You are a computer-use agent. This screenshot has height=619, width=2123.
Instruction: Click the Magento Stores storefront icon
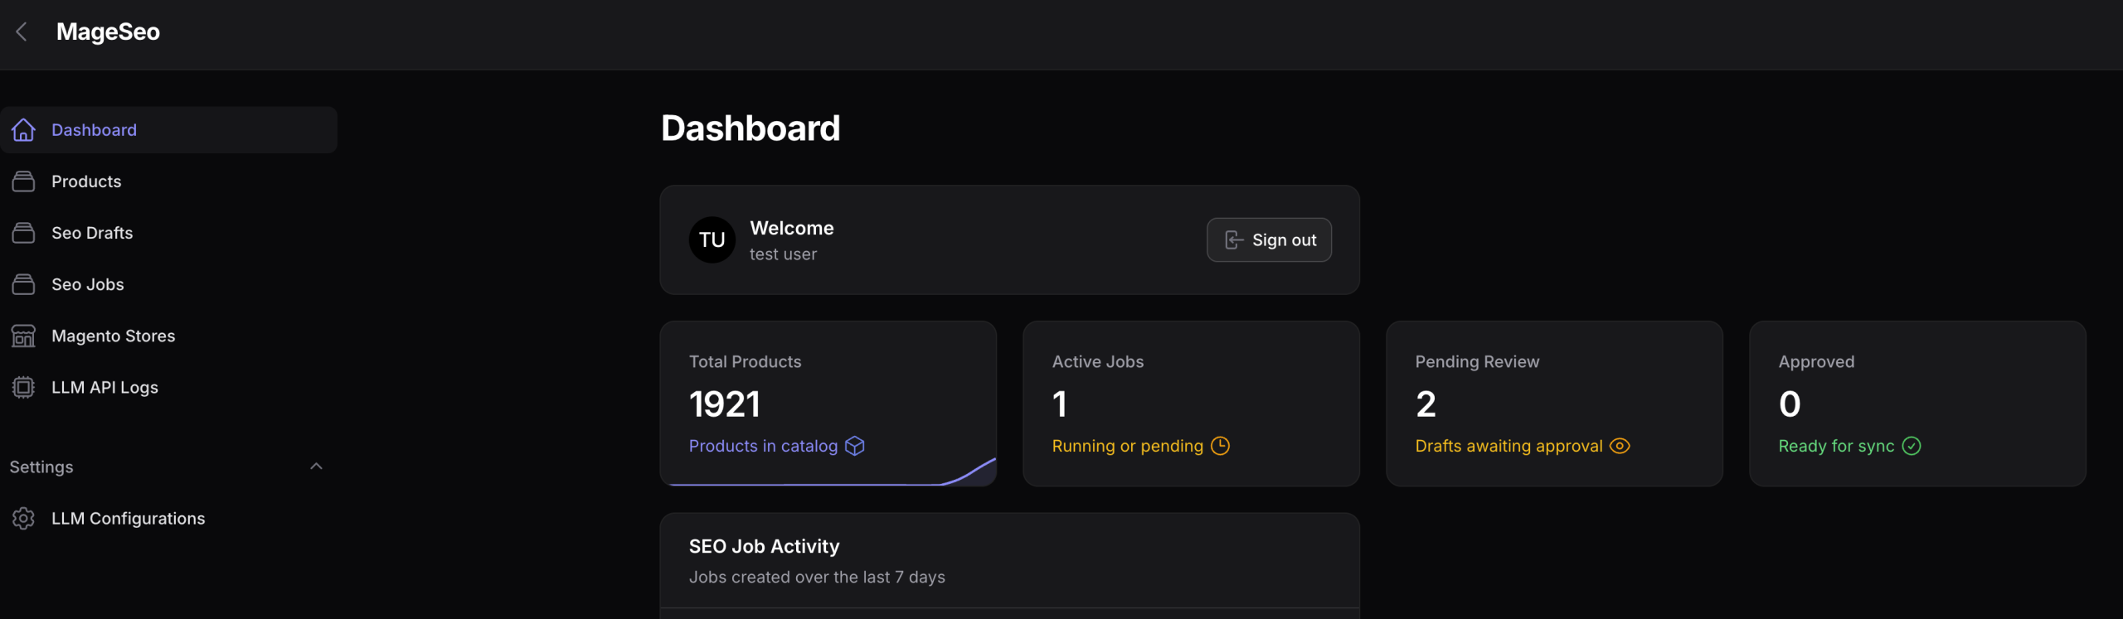pos(23,336)
